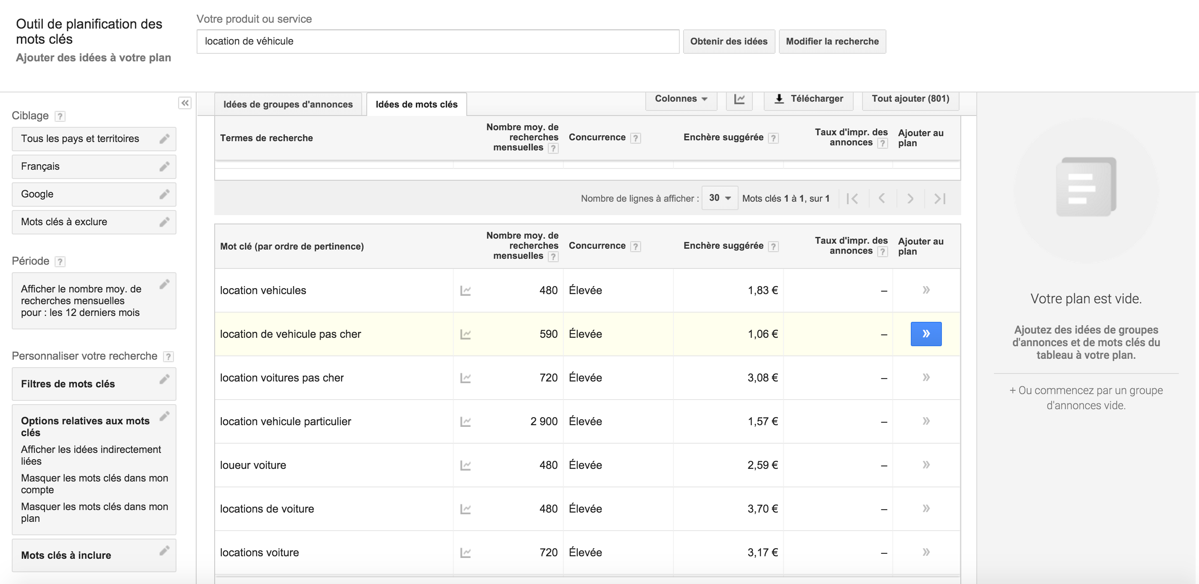The height and width of the screenshot is (584, 1199).
Task: Add 'locations voiture' to plan
Action: tap(926, 552)
